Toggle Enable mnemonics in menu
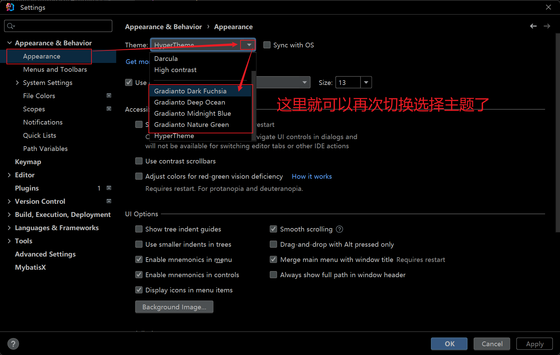This screenshot has width=560, height=355. pyautogui.click(x=139, y=260)
